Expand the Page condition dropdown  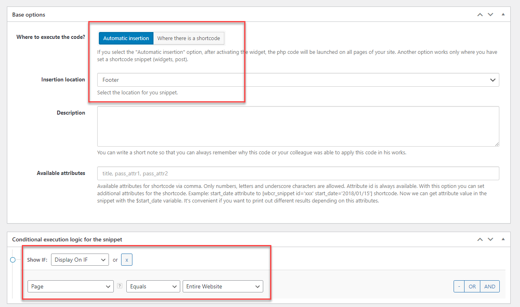click(x=70, y=286)
